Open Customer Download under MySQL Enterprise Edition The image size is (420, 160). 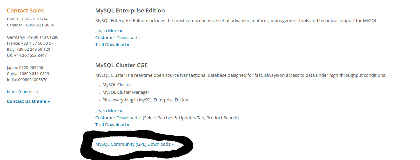pyautogui.click(x=118, y=38)
